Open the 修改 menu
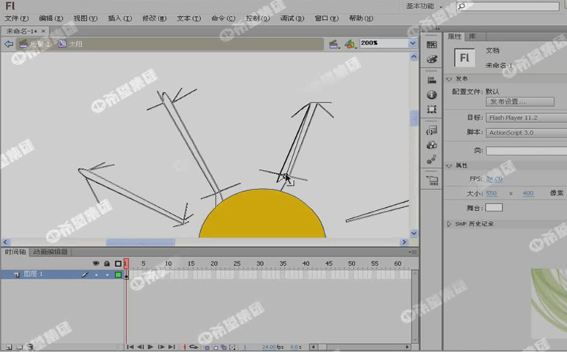The image size is (567, 352). click(153, 18)
